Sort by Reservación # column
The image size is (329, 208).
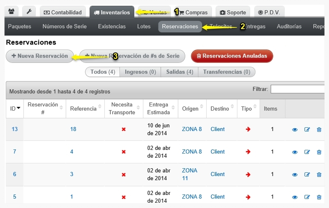45,109
